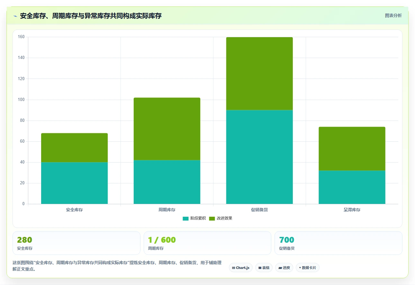Image resolution: width=415 pixels, height=285 pixels.
Task: Click the teal segment of the 周期库存 bar
Action: pos(167,182)
